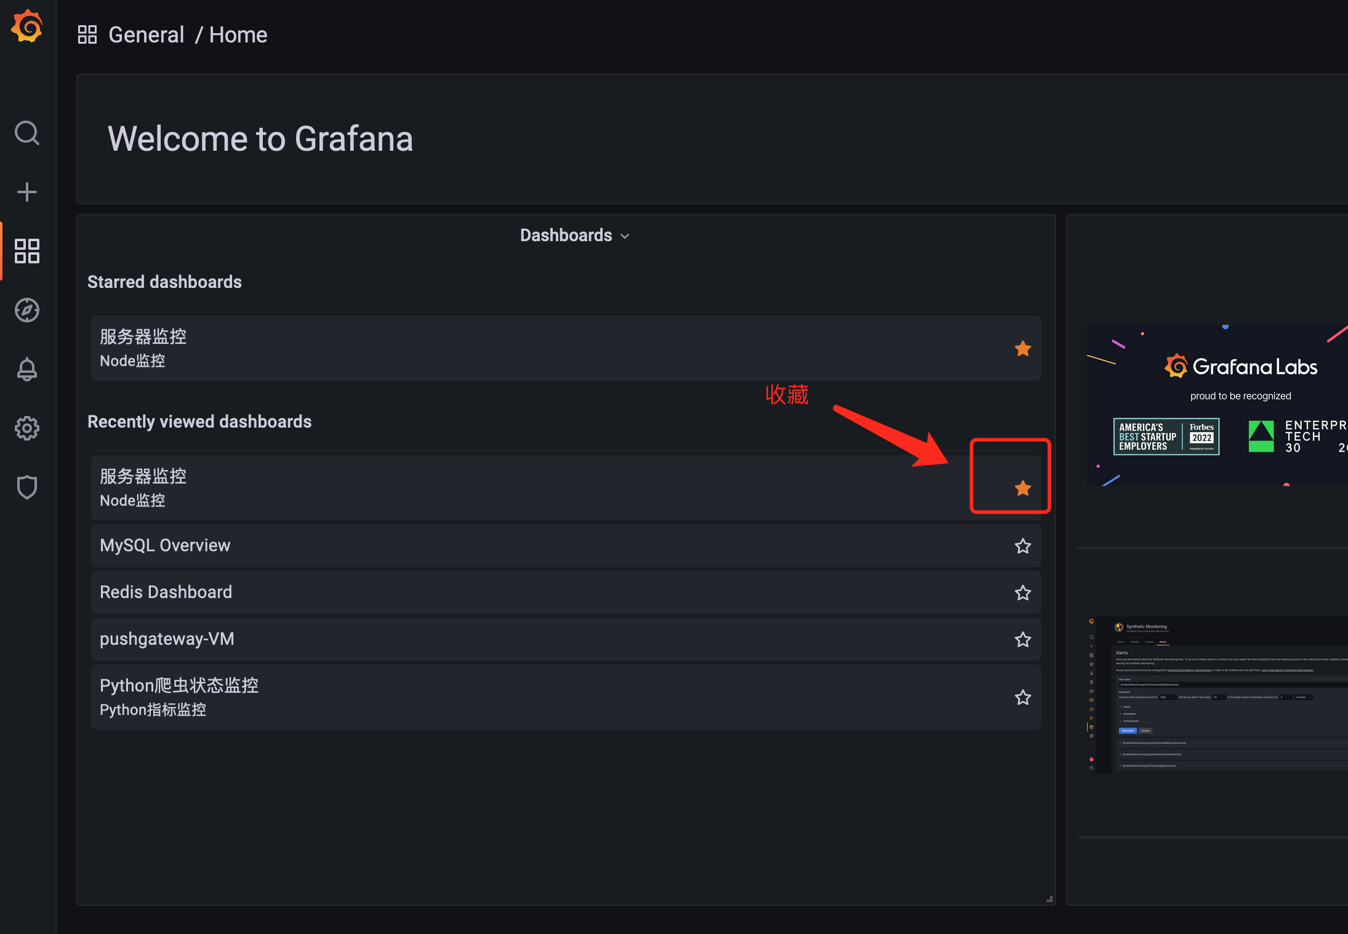Star the Python爬虫状态监控 dashboard
This screenshot has width=1348, height=934.
1023,697
